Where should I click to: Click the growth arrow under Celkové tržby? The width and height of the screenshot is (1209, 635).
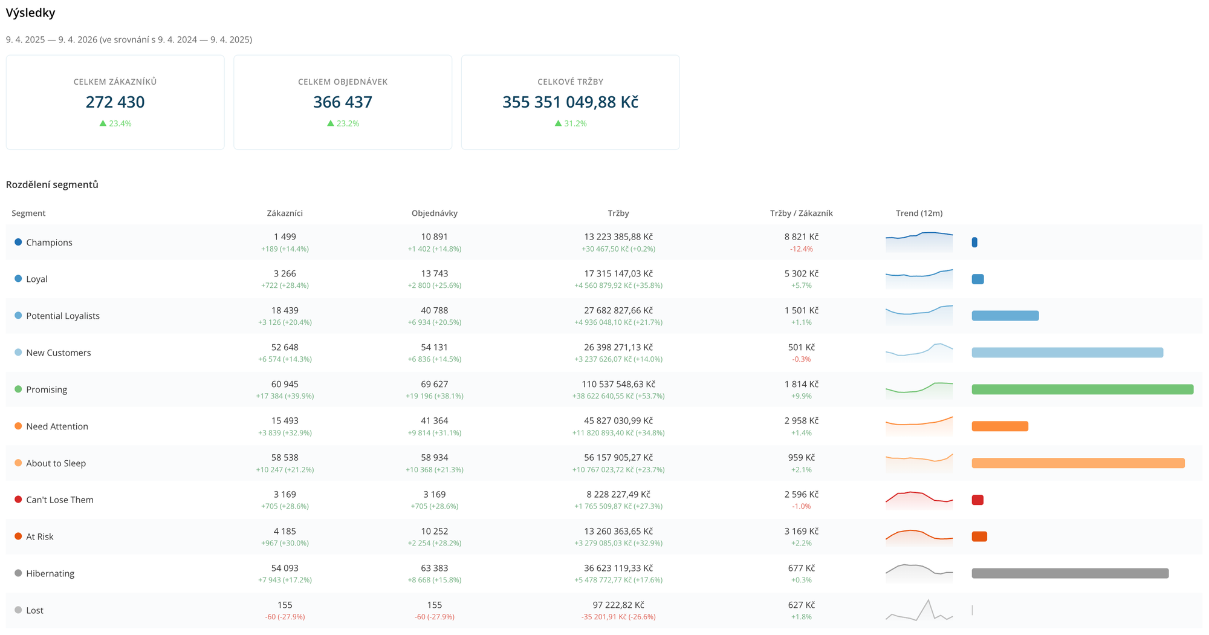pyautogui.click(x=558, y=123)
